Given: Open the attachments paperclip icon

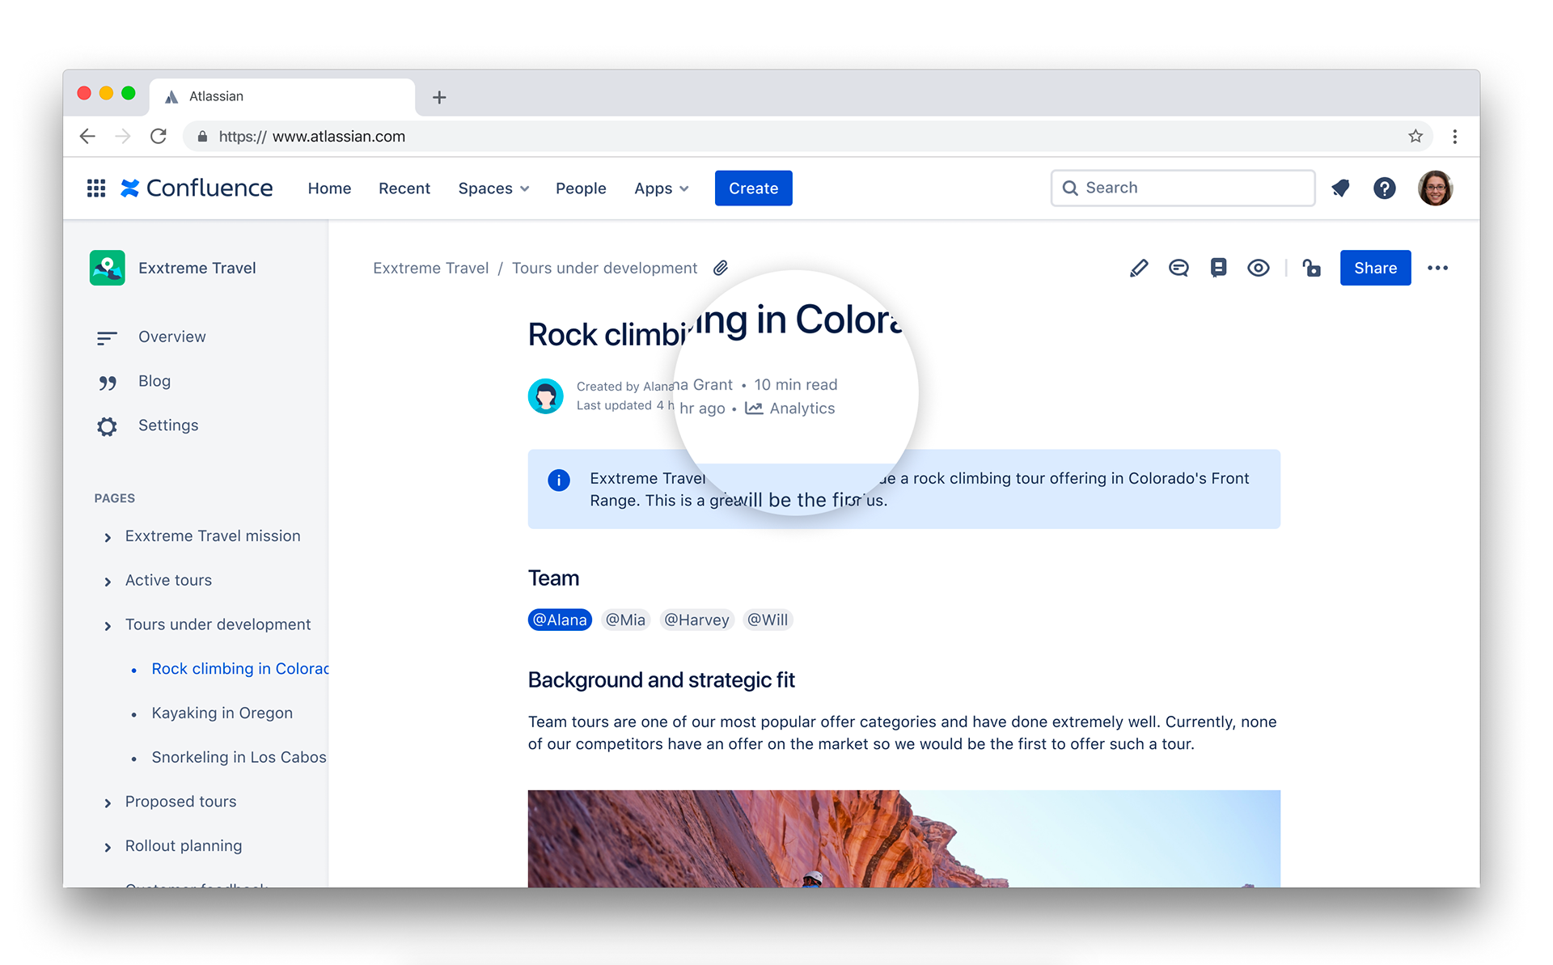Looking at the screenshot, I should 721,268.
